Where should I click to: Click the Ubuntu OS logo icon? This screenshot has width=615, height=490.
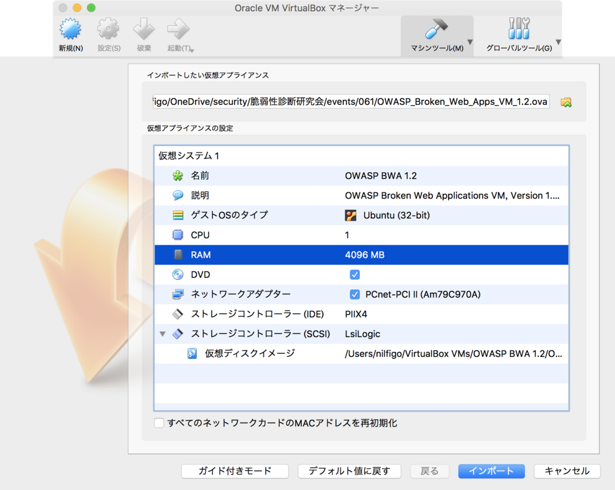(x=351, y=215)
